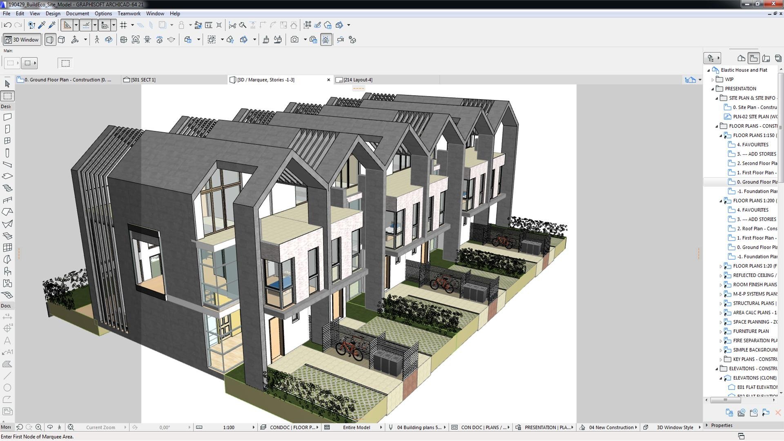Viewport: 784px width, 441px height.
Task: Open the Design menu item
Action: click(52, 13)
